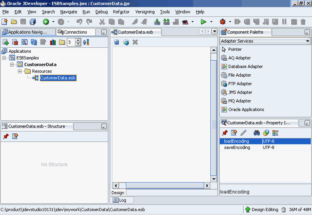Click the pin icon in Structure panel
Image resolution: width=312 pixels, height=215 pixels.
tap(6, 136)
